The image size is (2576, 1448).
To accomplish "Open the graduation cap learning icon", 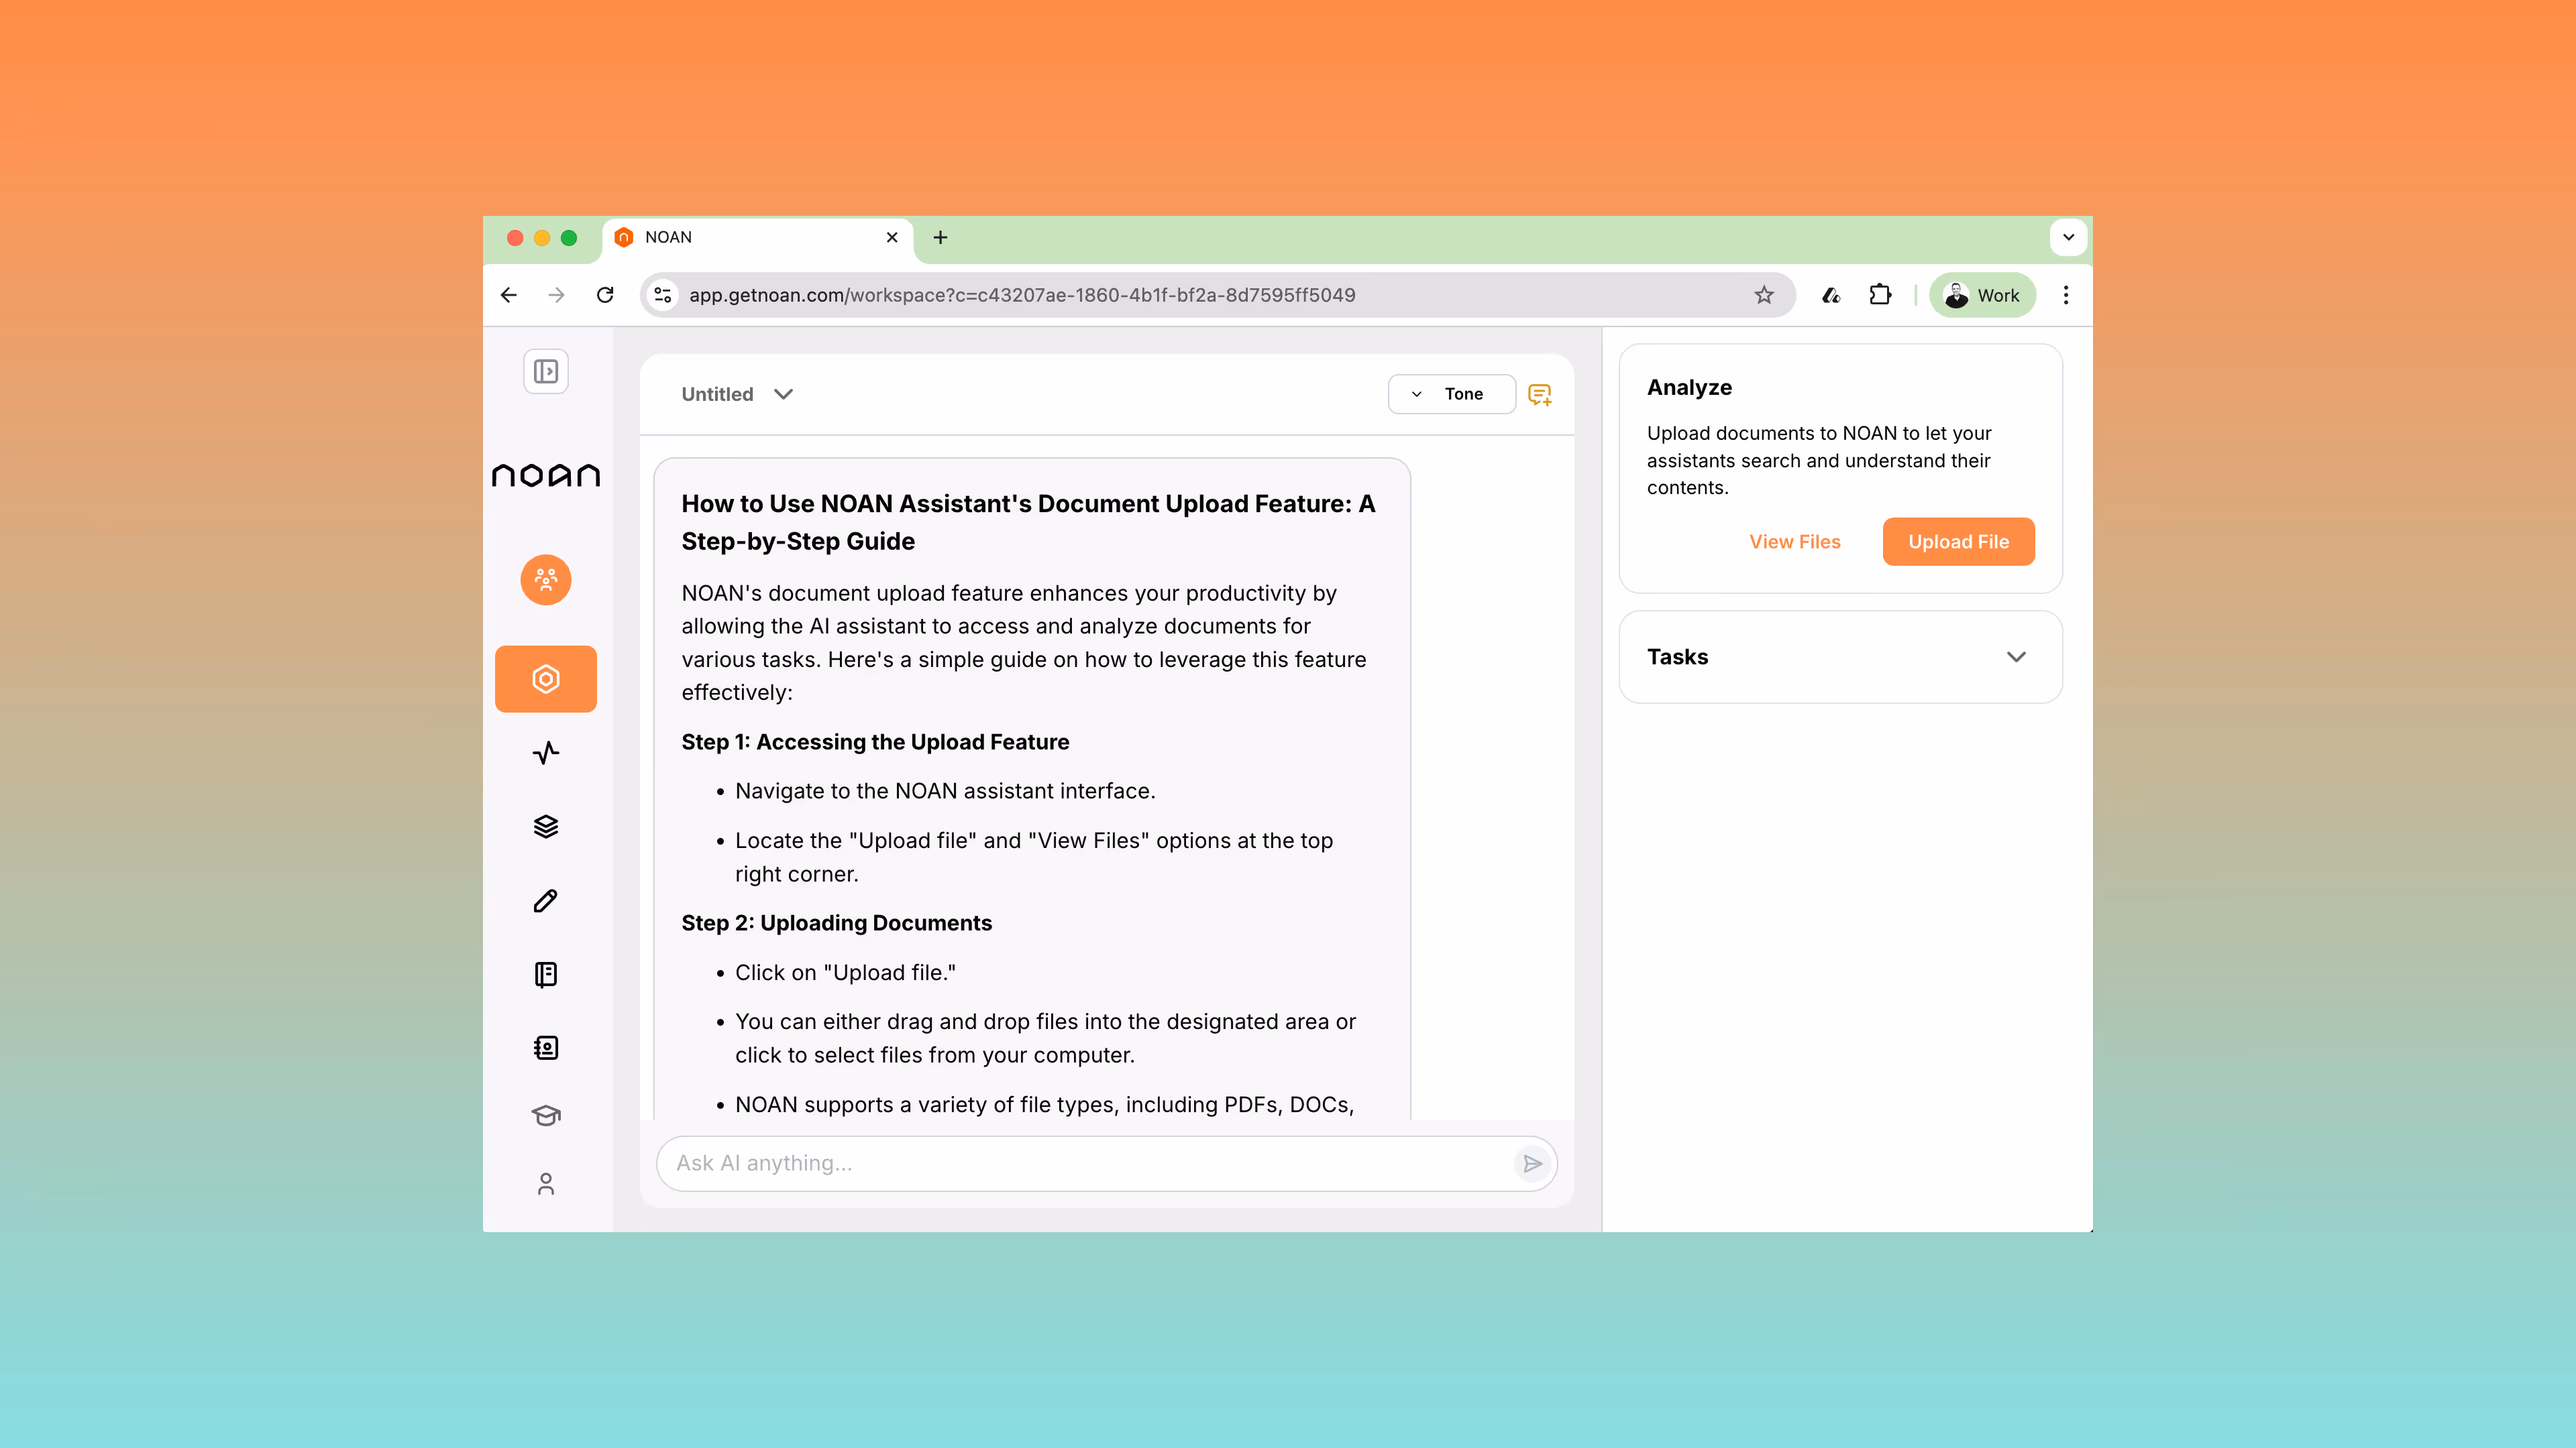I will point(546,1115).
